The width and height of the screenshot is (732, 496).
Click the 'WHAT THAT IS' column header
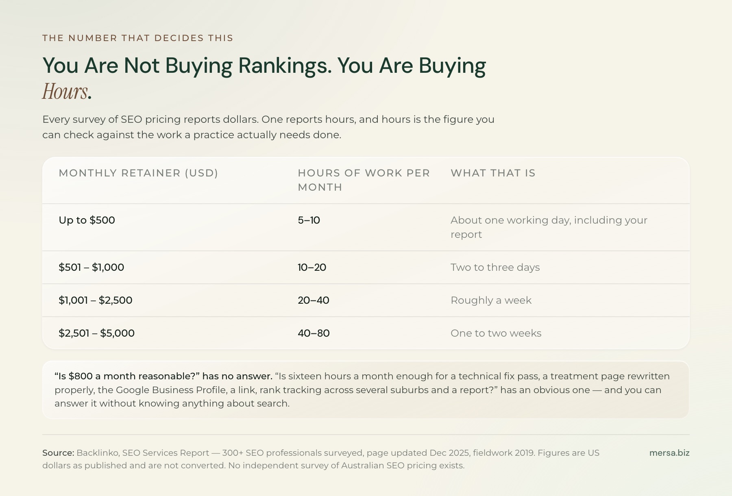click(x=493, y=173)
